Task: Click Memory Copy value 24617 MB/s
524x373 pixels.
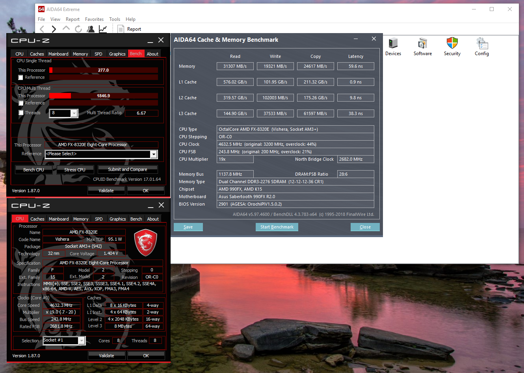Action: pyautogui.click(x=316, y=66)
